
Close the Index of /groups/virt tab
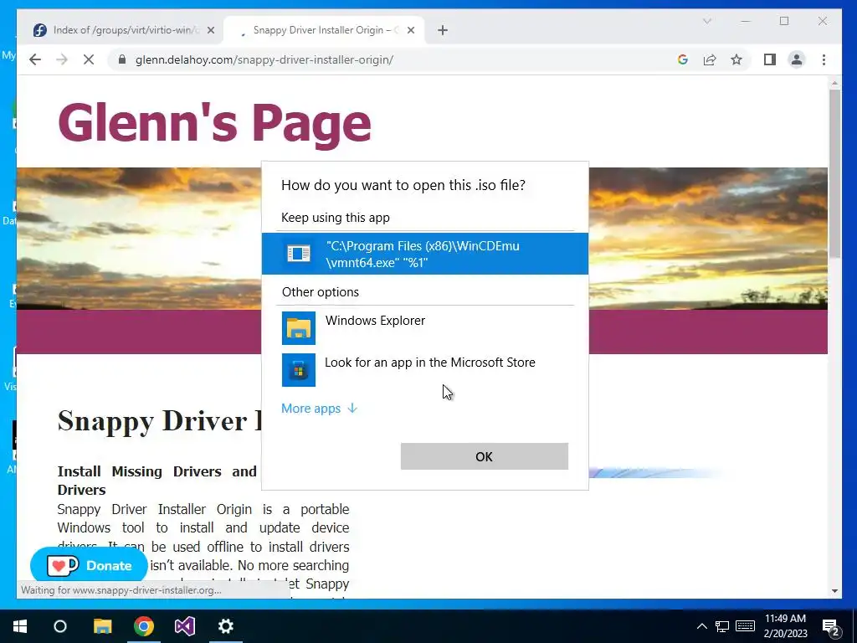pos(211,30)
